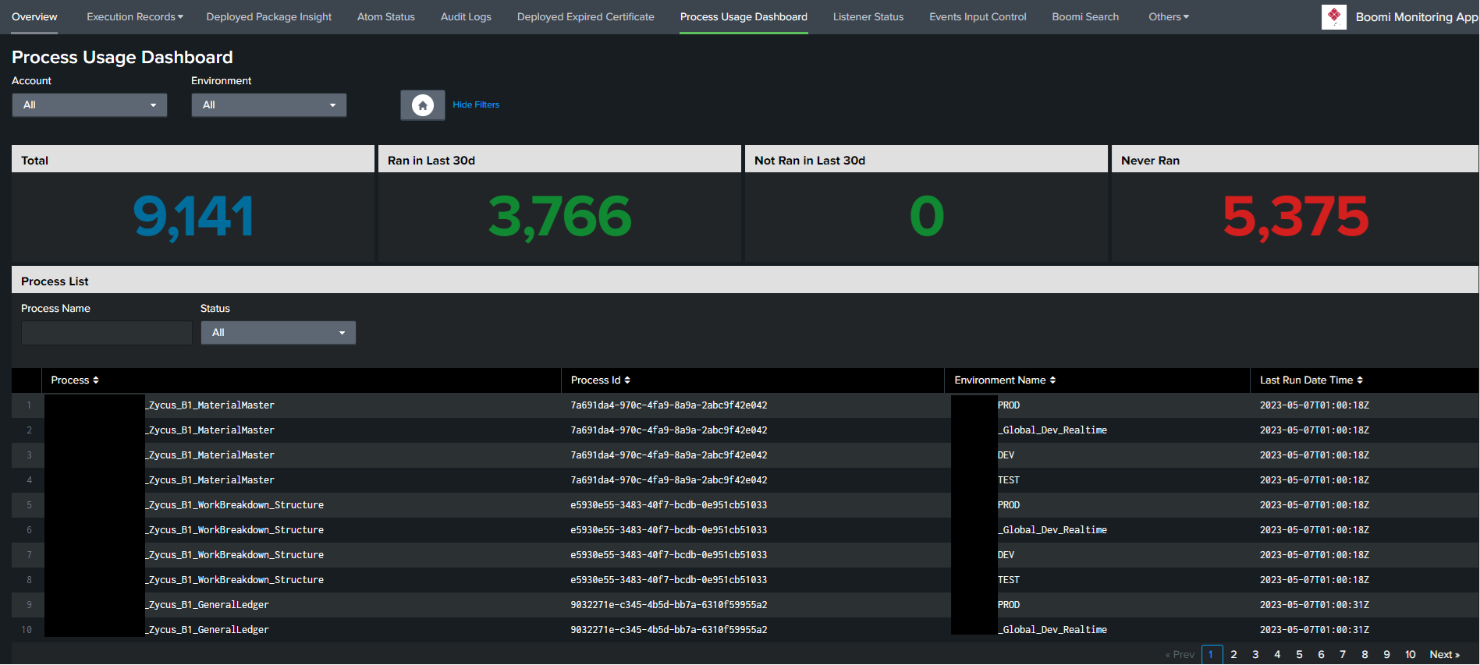Click the Next page link
Screen dimensions: 1480x665
click(x=1445, y=655)
